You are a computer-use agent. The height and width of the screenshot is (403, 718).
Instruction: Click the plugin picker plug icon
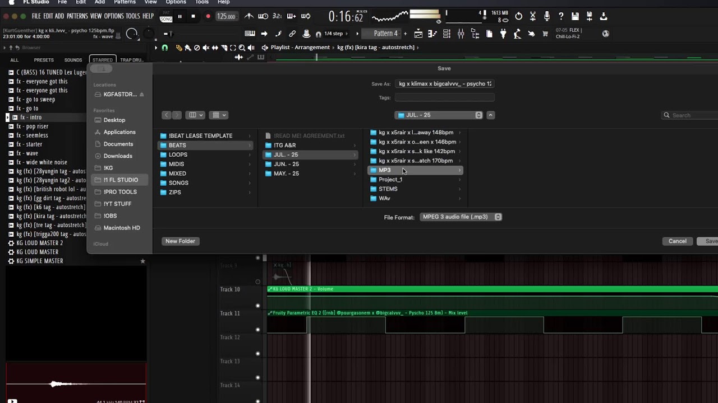[503, 34]
